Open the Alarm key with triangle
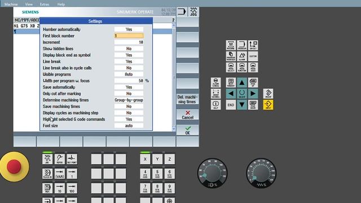The width and height of the screenshot is (361, 203). (x=242, y=56)
